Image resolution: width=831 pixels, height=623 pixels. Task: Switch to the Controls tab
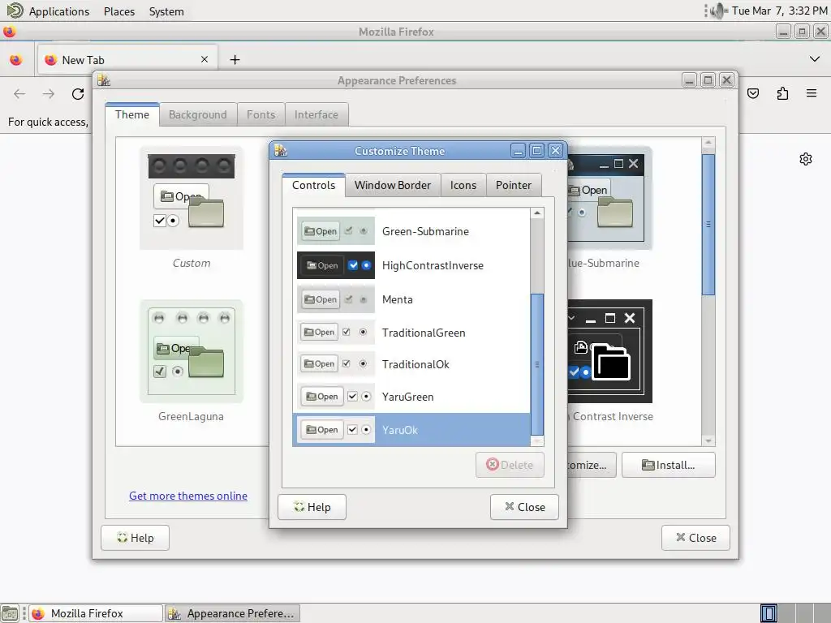(x=313, y=186)
